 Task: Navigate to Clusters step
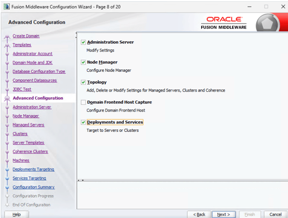click(x=20, y=134)
